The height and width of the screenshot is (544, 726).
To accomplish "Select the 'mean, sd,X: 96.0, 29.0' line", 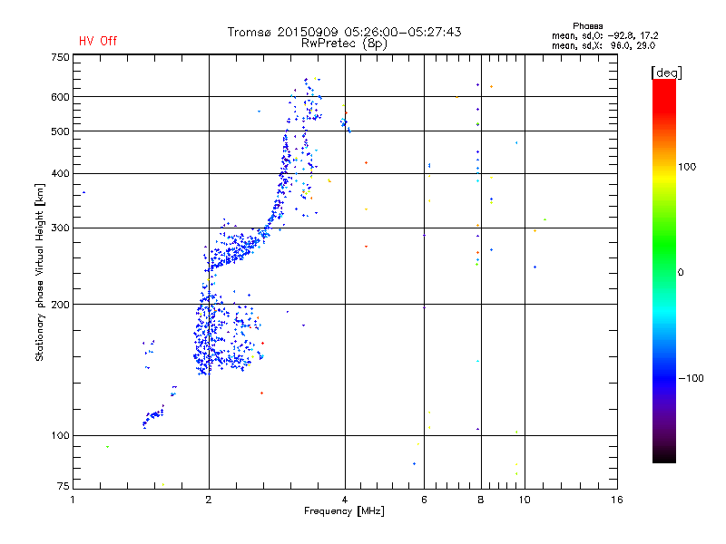I will 603,46.
